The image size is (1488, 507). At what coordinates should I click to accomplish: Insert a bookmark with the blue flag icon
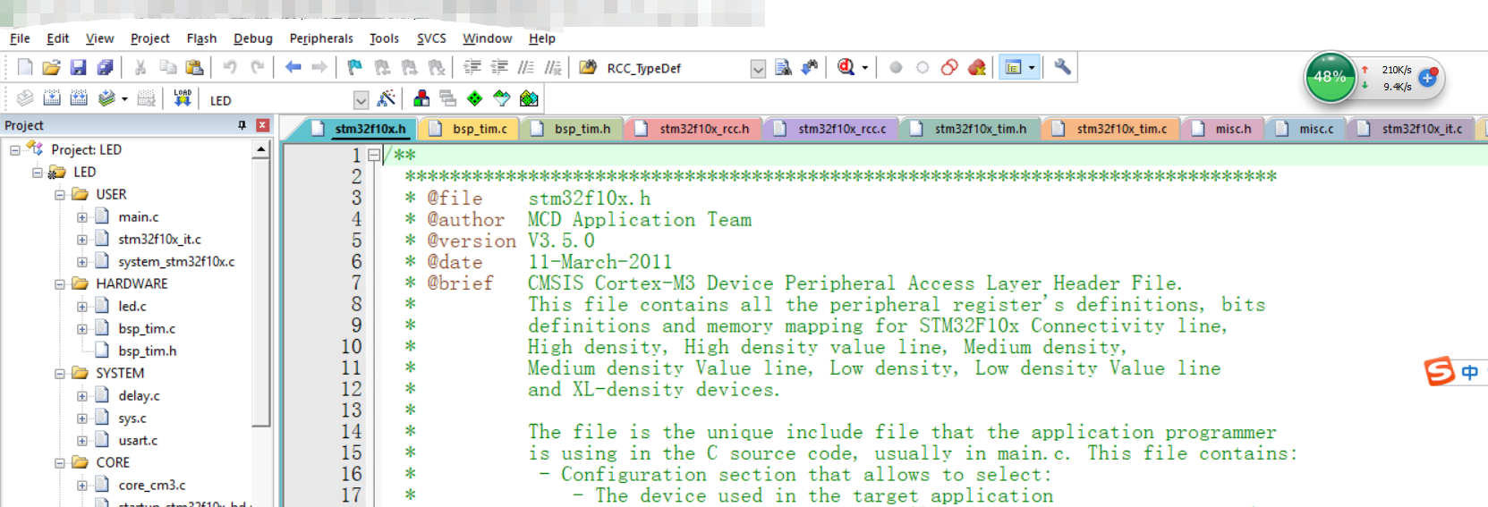355,67
